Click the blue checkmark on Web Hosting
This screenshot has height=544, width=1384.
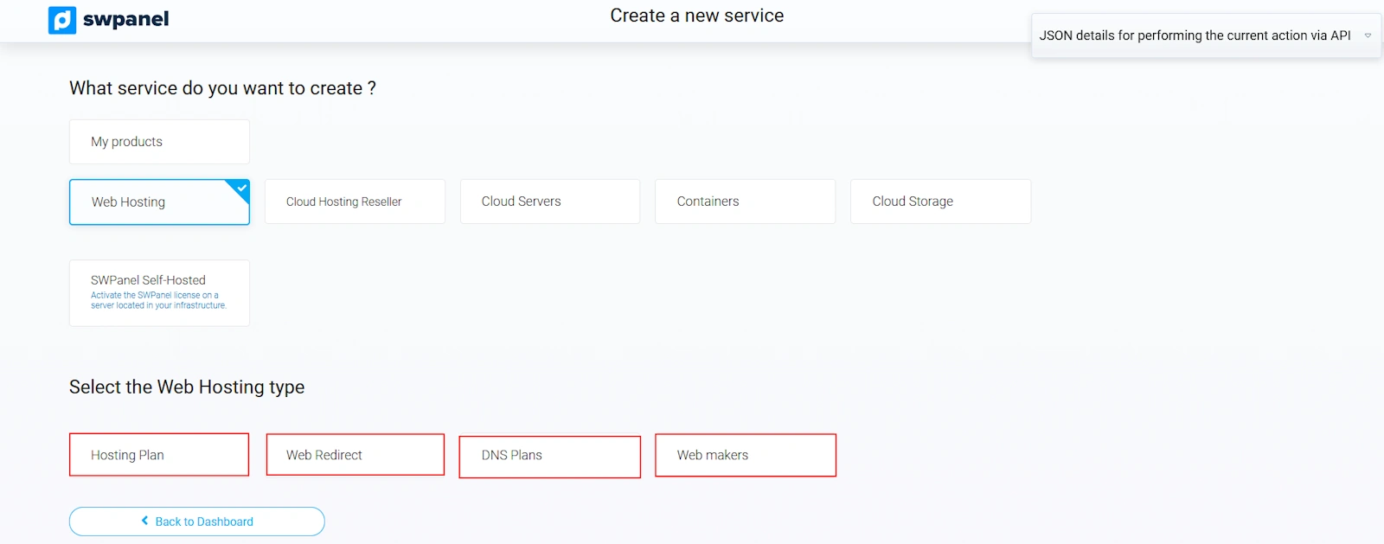(x=241, y=188)
